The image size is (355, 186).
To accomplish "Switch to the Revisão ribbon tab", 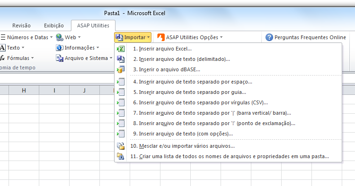I will [21, 25].
